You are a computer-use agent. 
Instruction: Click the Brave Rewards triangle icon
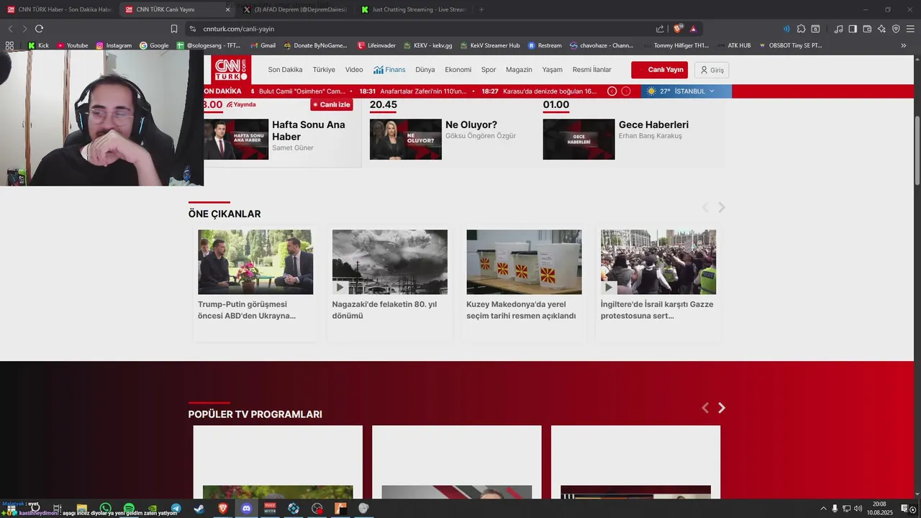(693, 29)
